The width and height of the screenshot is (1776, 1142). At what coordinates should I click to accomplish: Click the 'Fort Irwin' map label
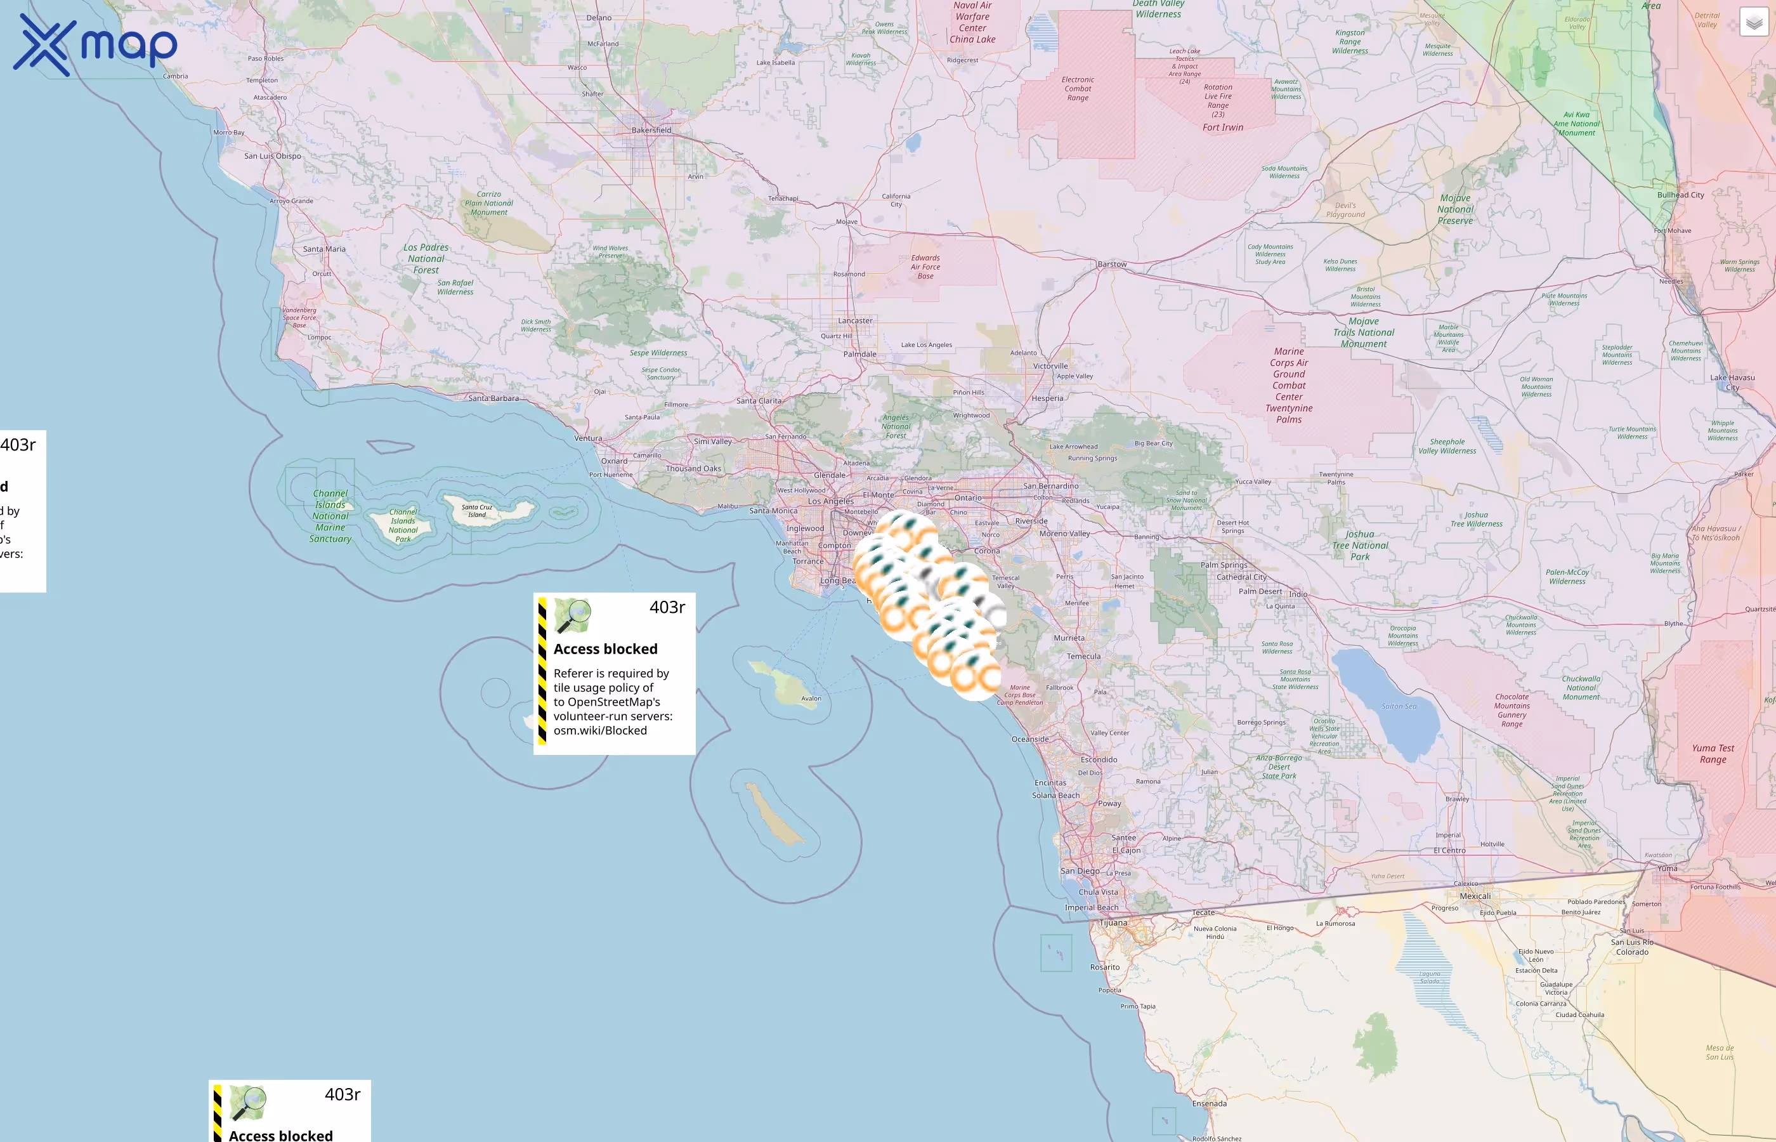click(1223, 128)
